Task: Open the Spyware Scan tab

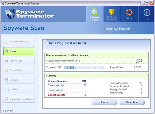Action: (95, 14)
